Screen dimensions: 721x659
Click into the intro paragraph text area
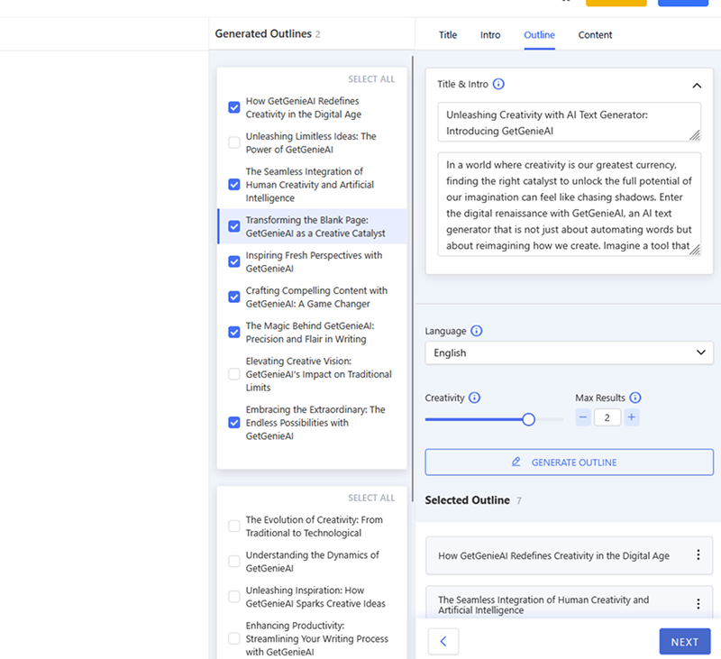[x=570, y=204]
